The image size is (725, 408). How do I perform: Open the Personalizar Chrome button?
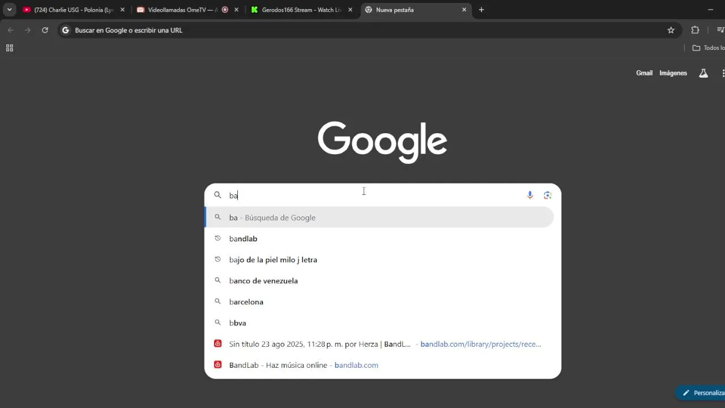[x=701, y=393]
